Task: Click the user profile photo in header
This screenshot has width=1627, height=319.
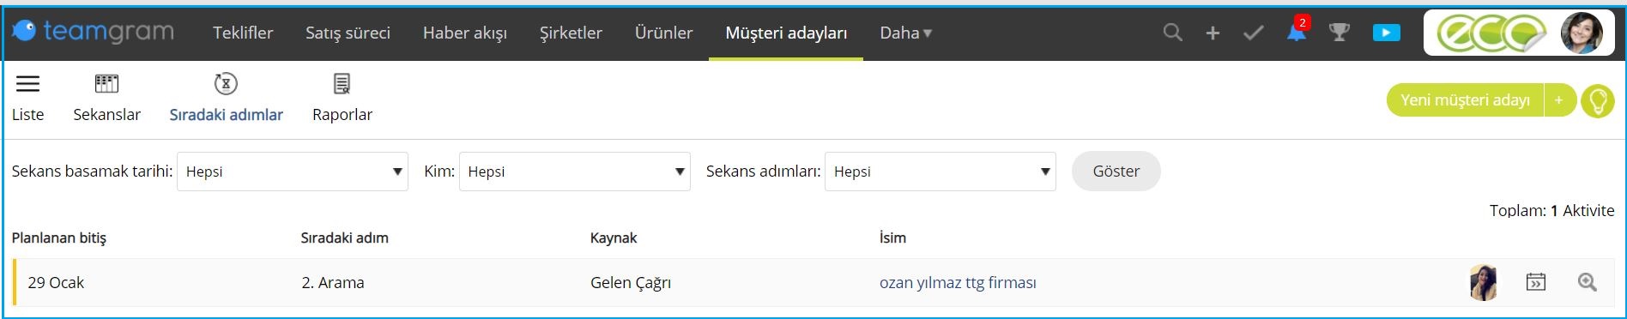Action: click(1582, 33)
